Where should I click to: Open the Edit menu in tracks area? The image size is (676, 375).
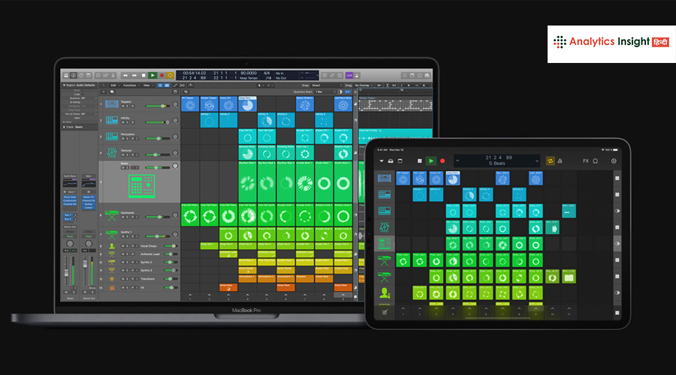pyautogui.click(x=114, y=85)
